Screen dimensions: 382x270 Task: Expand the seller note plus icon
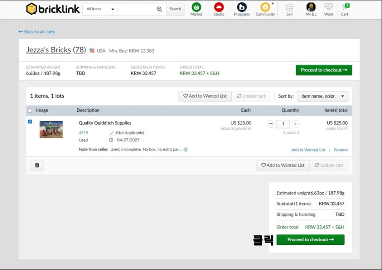pyautogui.click(x=186, y=149)
